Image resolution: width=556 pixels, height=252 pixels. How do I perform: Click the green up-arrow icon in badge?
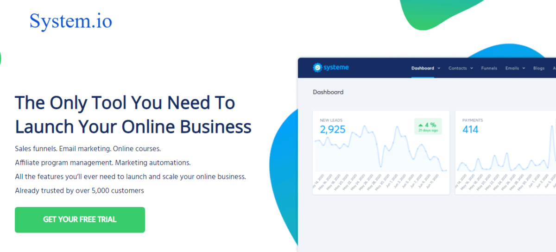[x=421, y=125]
